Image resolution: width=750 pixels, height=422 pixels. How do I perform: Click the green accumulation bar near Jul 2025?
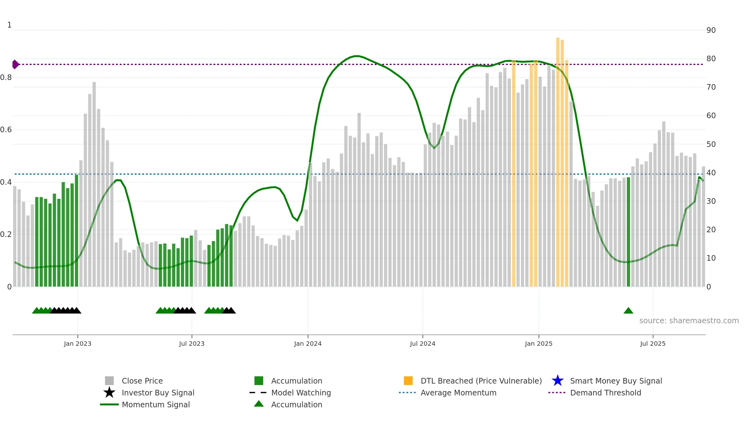pyautogui.click(x=628, y=232)
